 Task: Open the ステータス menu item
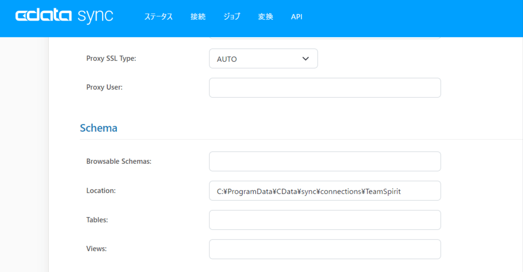point(159,17)
